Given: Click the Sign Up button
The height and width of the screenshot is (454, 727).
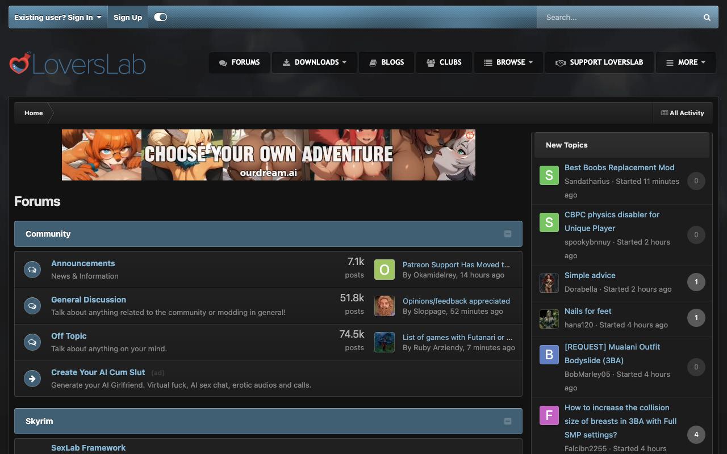Looking at the screenshot, I should (x=128, y=17).
